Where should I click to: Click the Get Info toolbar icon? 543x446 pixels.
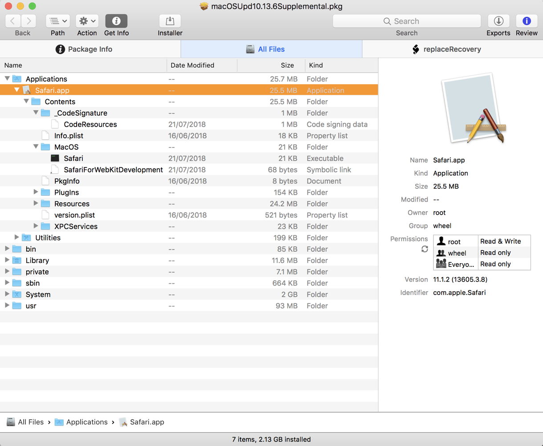[116, 21]
